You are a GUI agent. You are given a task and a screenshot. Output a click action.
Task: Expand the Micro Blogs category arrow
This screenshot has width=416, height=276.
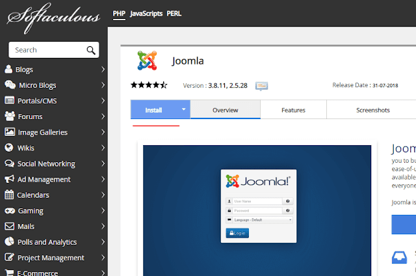103,85
